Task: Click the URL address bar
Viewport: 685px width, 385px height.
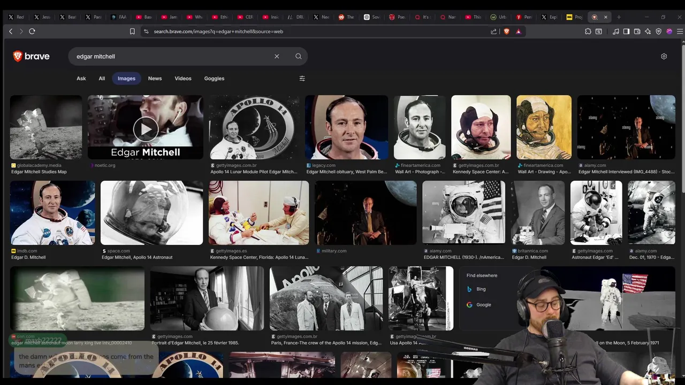Action: click(x=316, y=32)
